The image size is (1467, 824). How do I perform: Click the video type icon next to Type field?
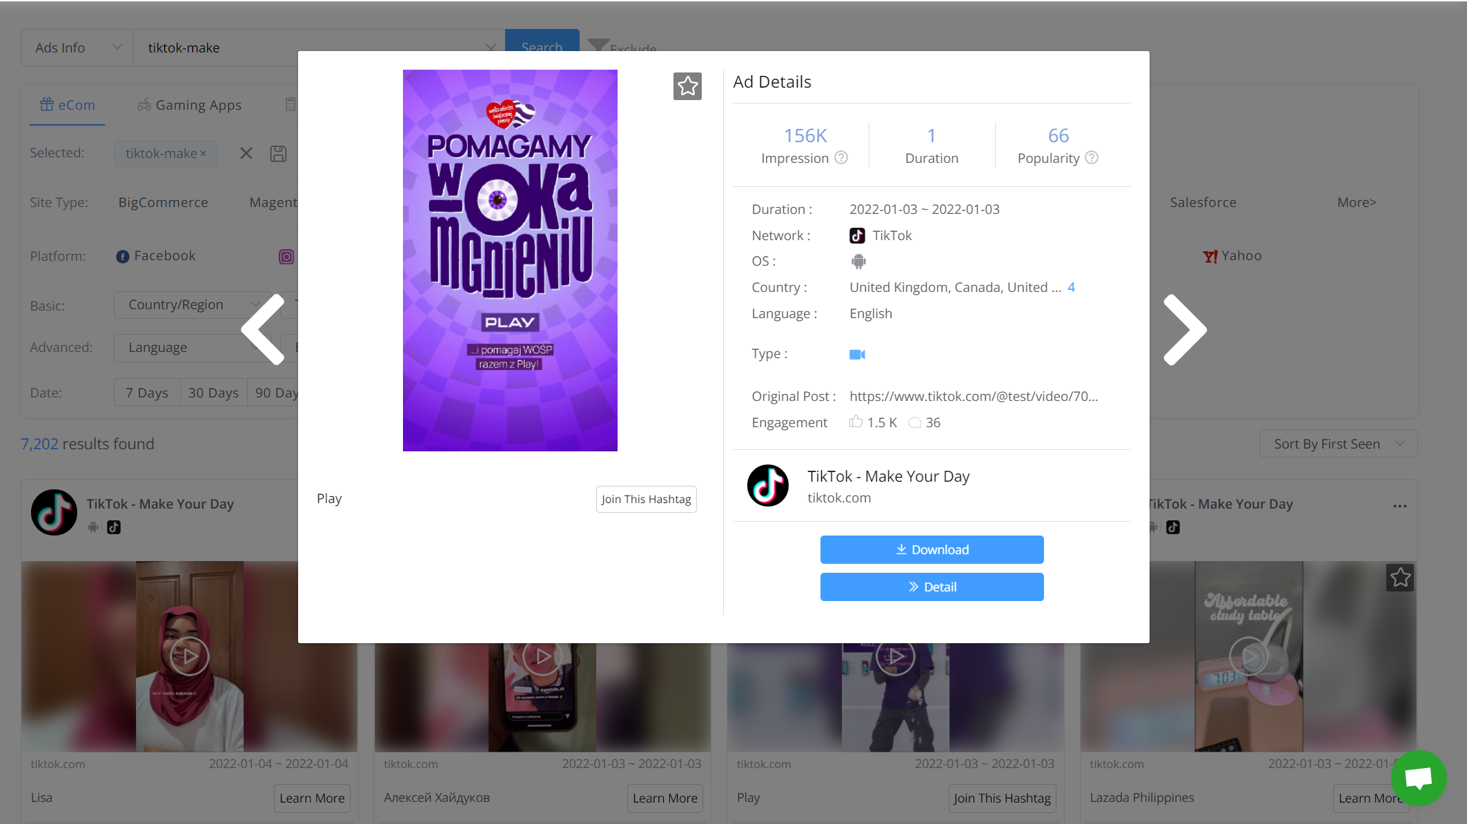858,355
